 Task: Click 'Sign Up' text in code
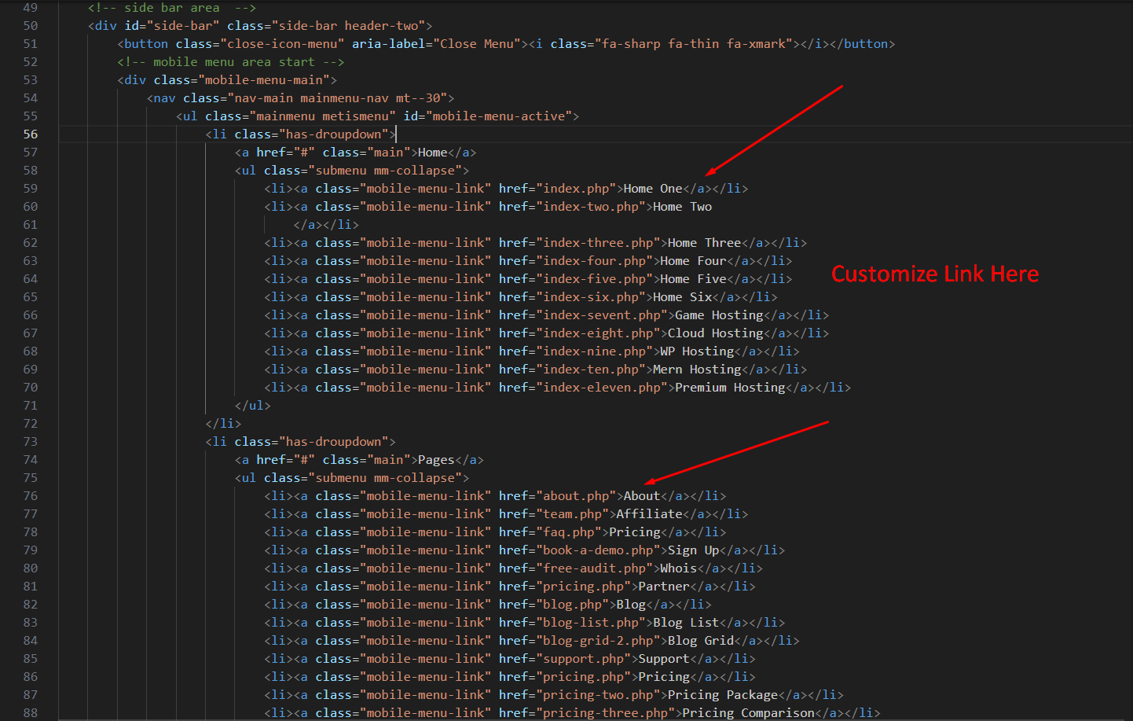click(x=693, y=550)
